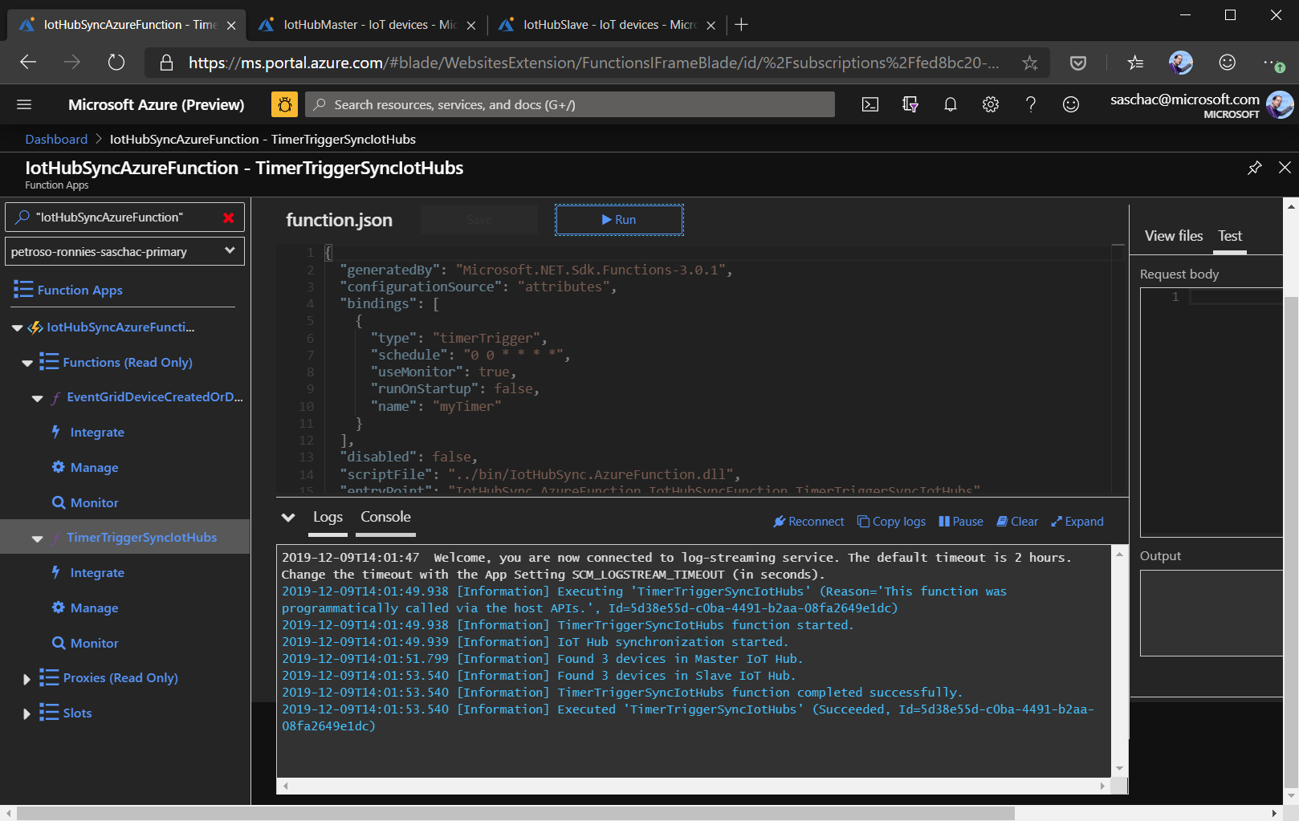Click the browser address bar URL
The height and width of the screenshot is (821, 1299).
(594, 63)
